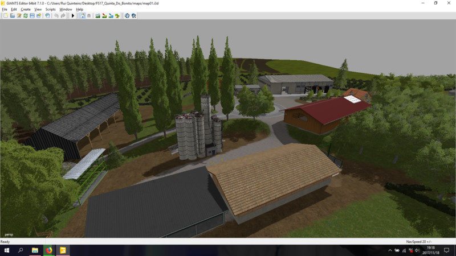The width and height of the screenshot is (456, 256).
Task: Expand the Create menu
Action: 26,9
